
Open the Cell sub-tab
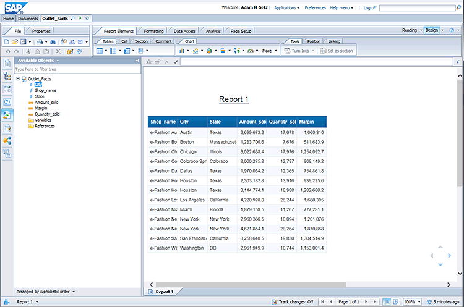124,41
